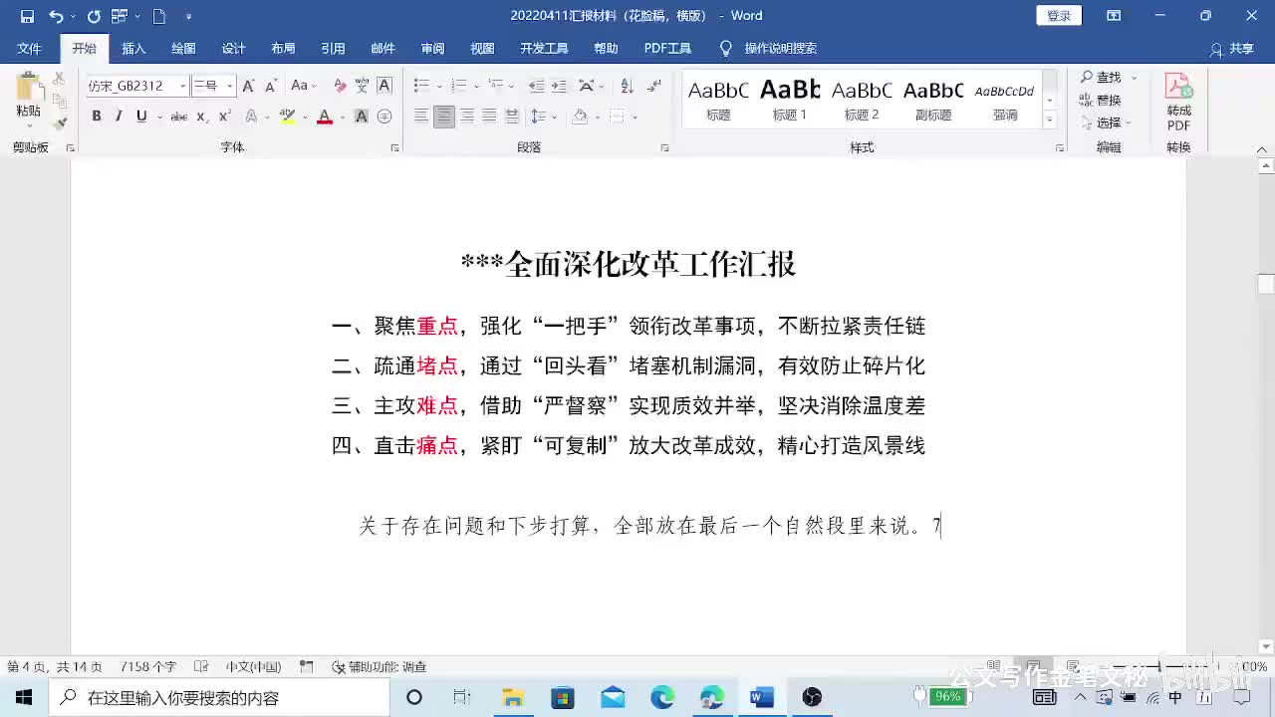Viewport: 1275px width, 717px height.
Task: Click 操作说明搜索 tell me box
Action: (768, 48)
